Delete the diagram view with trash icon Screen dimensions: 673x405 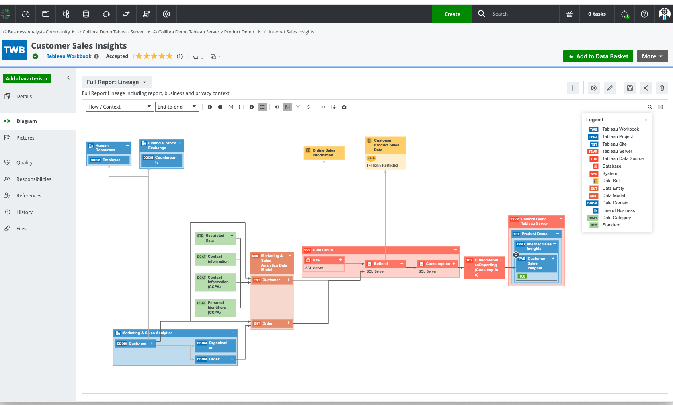coord(662,88)
